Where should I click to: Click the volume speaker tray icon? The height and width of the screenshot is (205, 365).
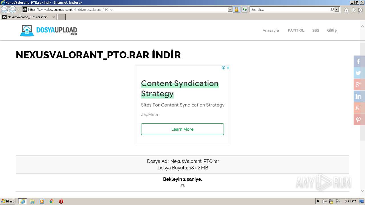click(324, 201)
